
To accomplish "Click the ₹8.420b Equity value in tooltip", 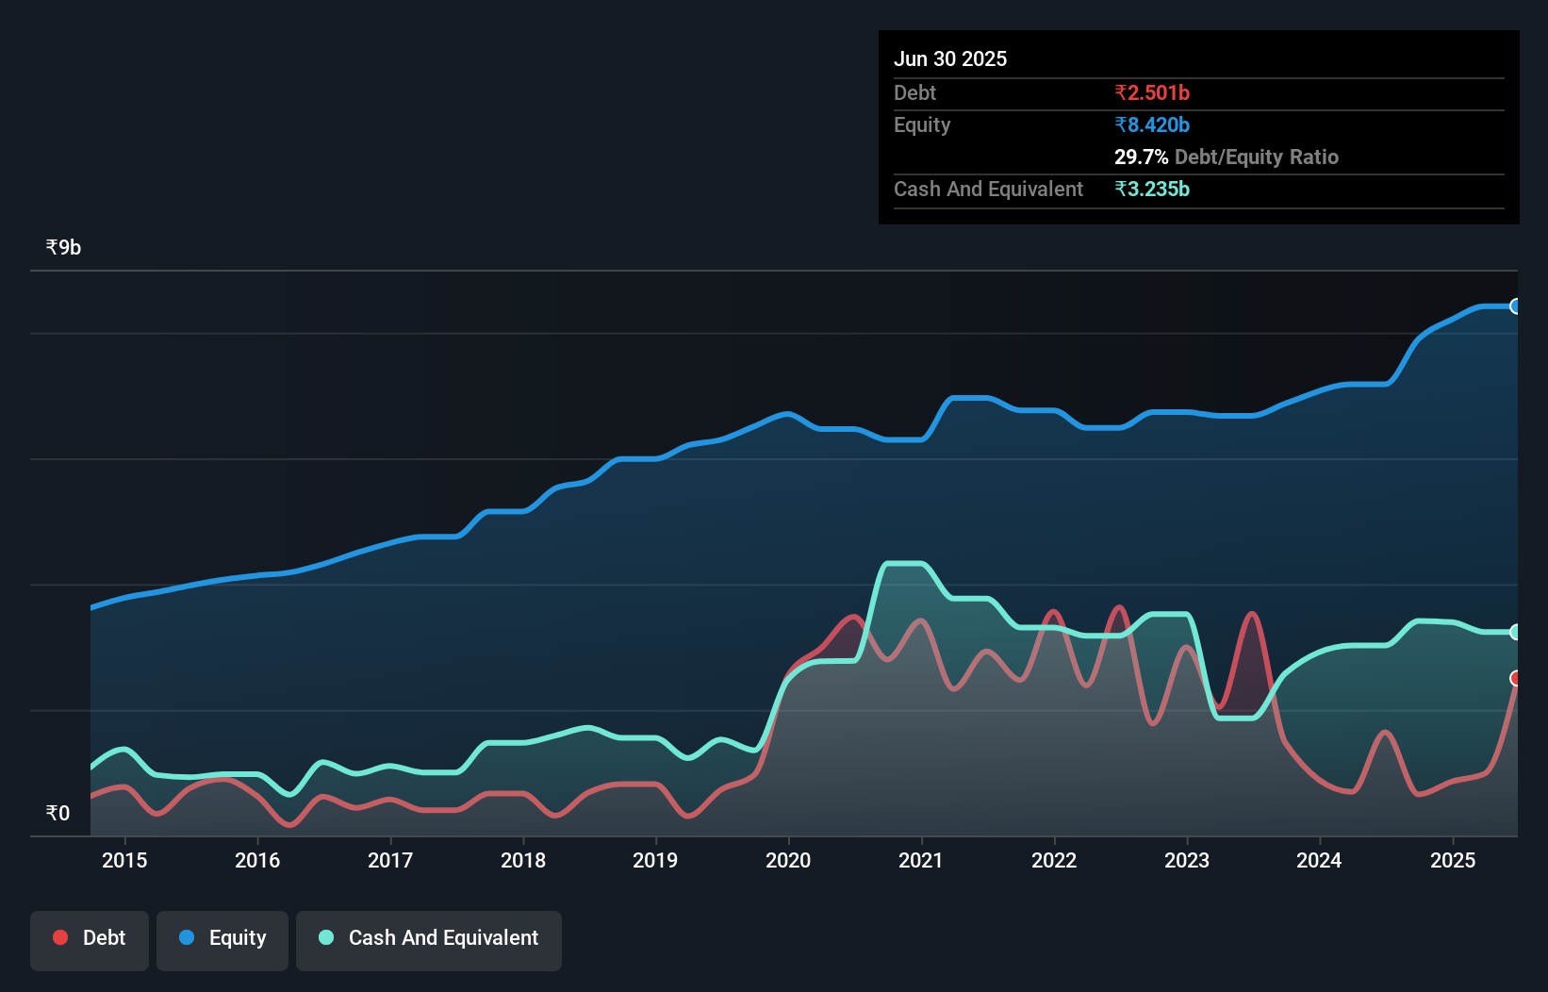I will pos(1152,124).
